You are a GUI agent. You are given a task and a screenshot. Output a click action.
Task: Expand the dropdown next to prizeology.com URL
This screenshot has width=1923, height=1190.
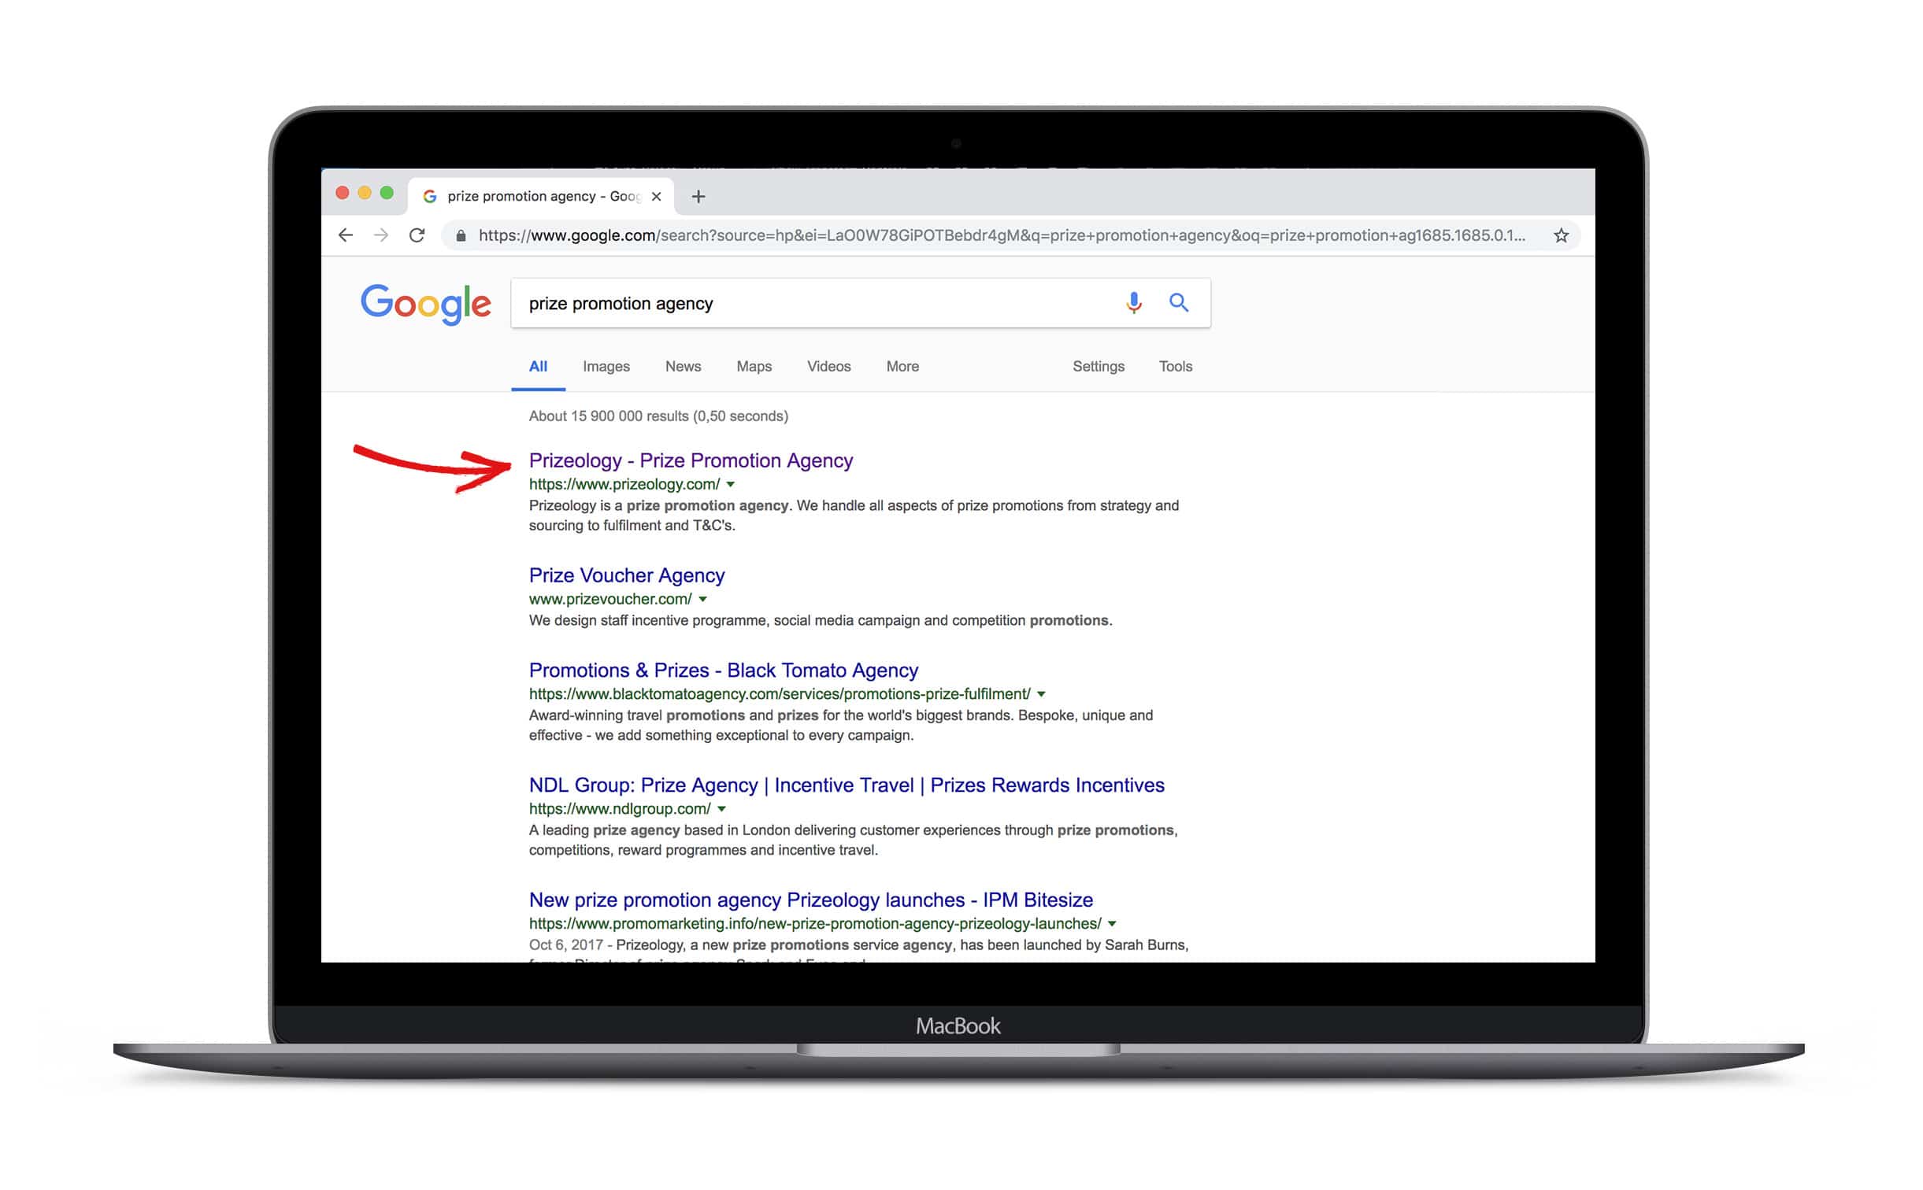pyautogui.click(x=730, y=485)
